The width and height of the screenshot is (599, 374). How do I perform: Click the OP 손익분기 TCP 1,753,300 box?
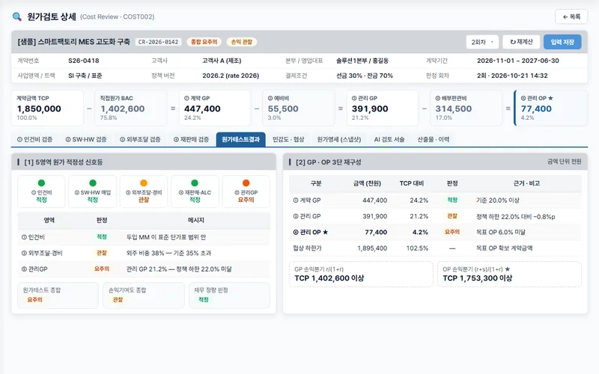coord(509,274)
